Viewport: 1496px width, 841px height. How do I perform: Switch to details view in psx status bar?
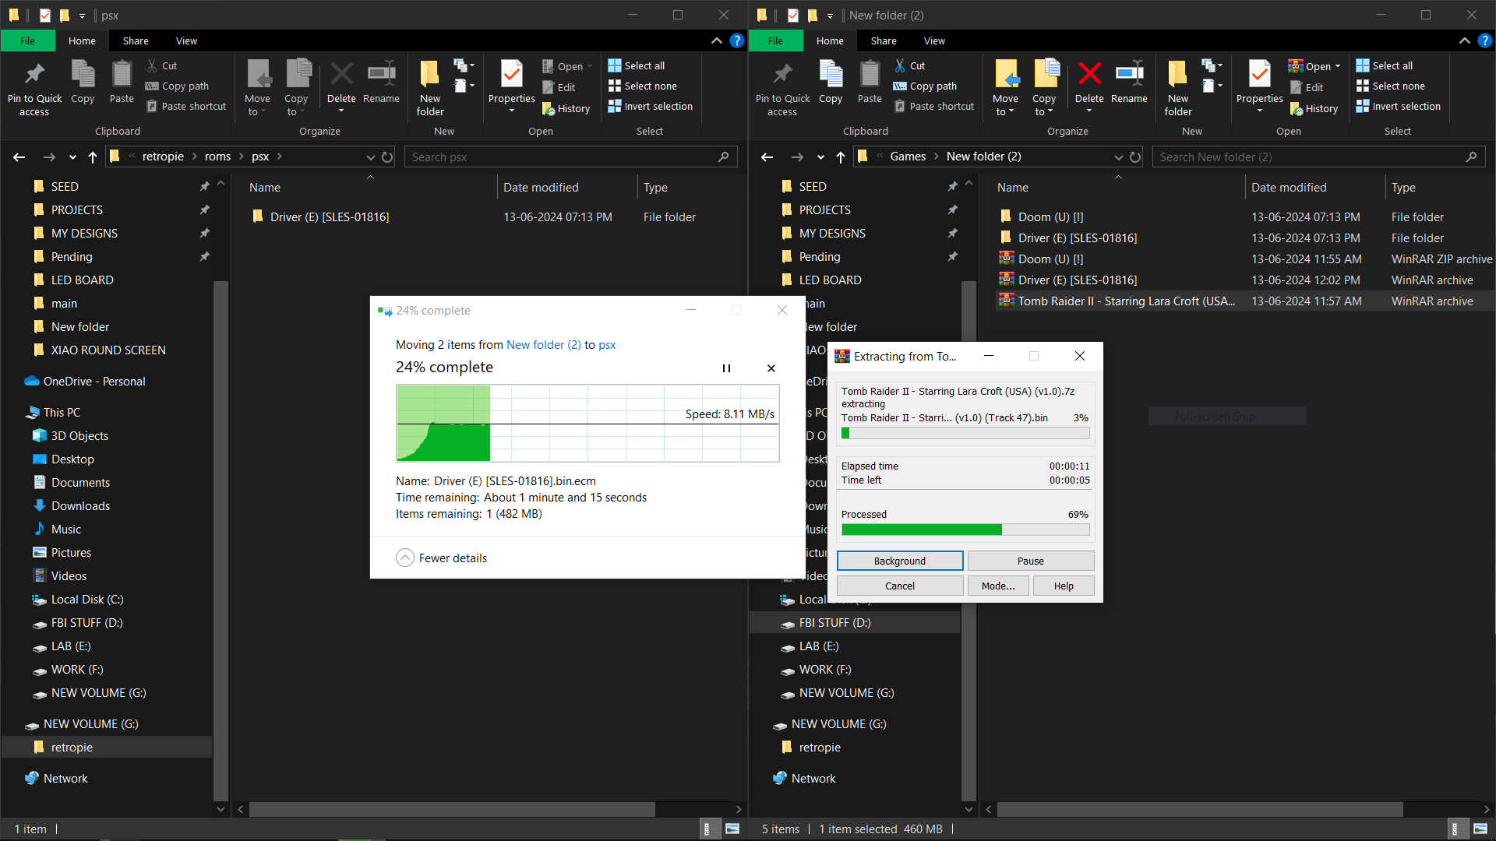click(707, 829)
